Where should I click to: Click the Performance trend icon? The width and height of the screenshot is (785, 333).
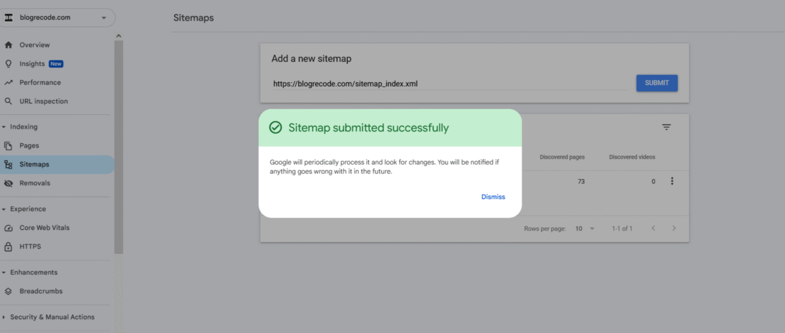(x=9, y=83)
